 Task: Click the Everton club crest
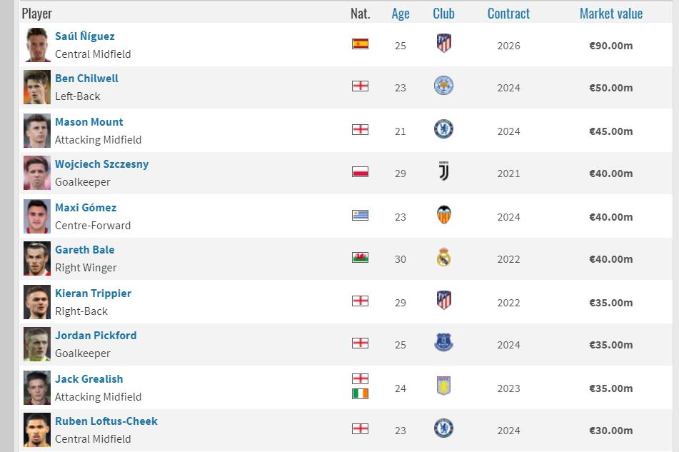443,343
